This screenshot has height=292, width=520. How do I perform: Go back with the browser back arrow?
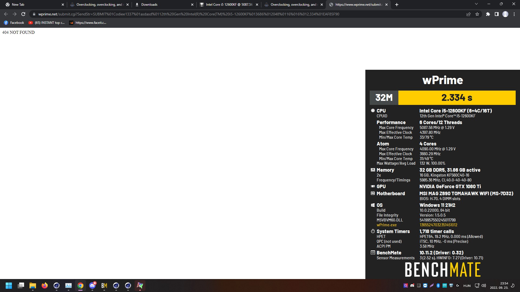click(6, 14)
